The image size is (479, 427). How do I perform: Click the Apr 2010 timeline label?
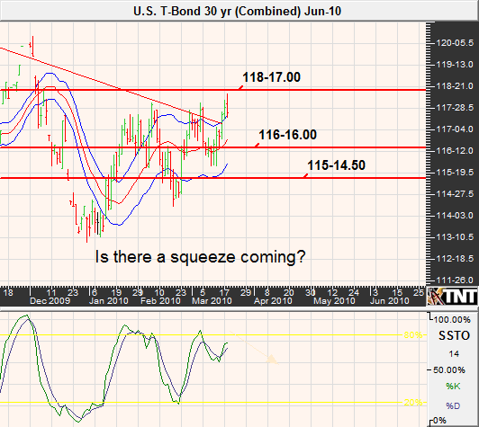click(x=273, y=301)
